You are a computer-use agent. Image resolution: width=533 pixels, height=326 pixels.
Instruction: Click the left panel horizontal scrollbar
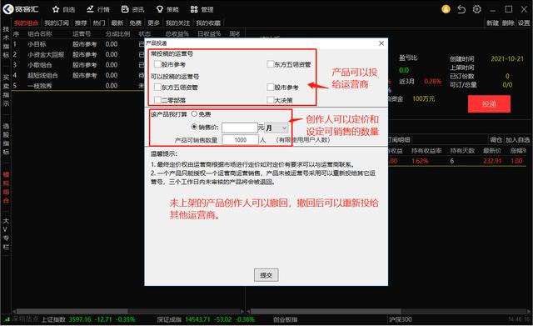72,311
